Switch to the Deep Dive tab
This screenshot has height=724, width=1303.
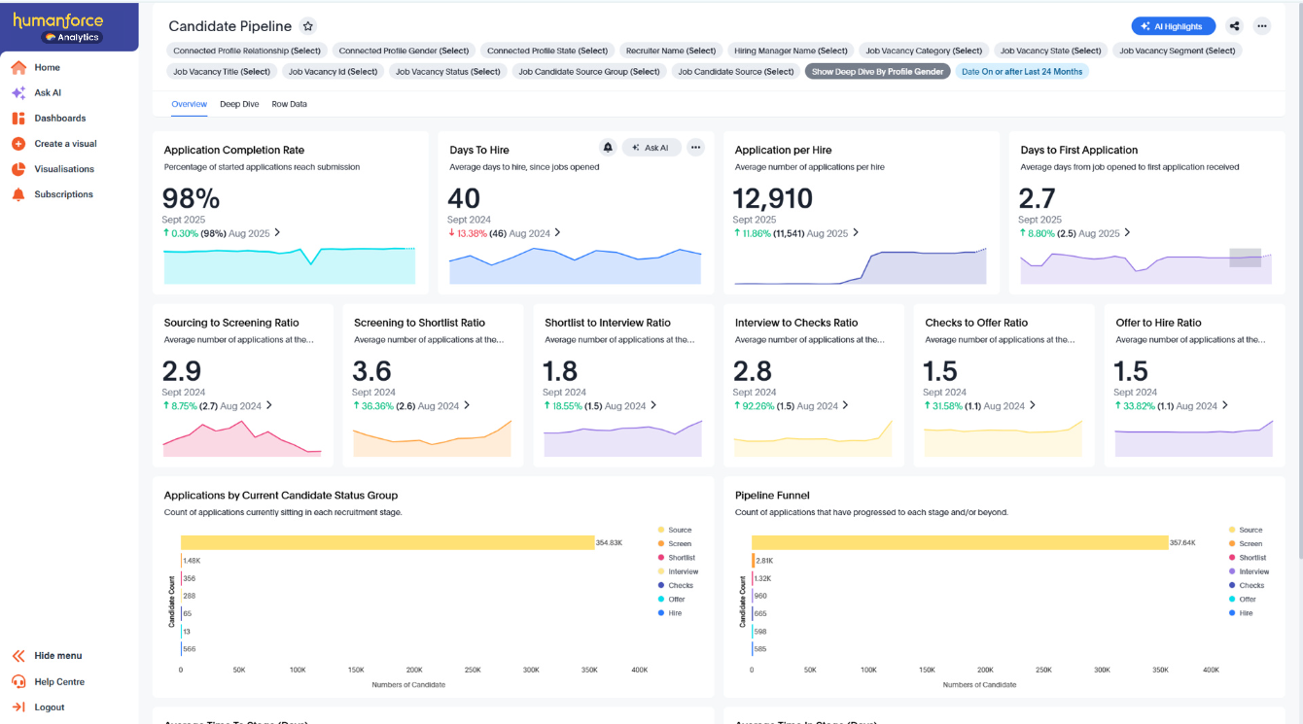click(239, 104)
